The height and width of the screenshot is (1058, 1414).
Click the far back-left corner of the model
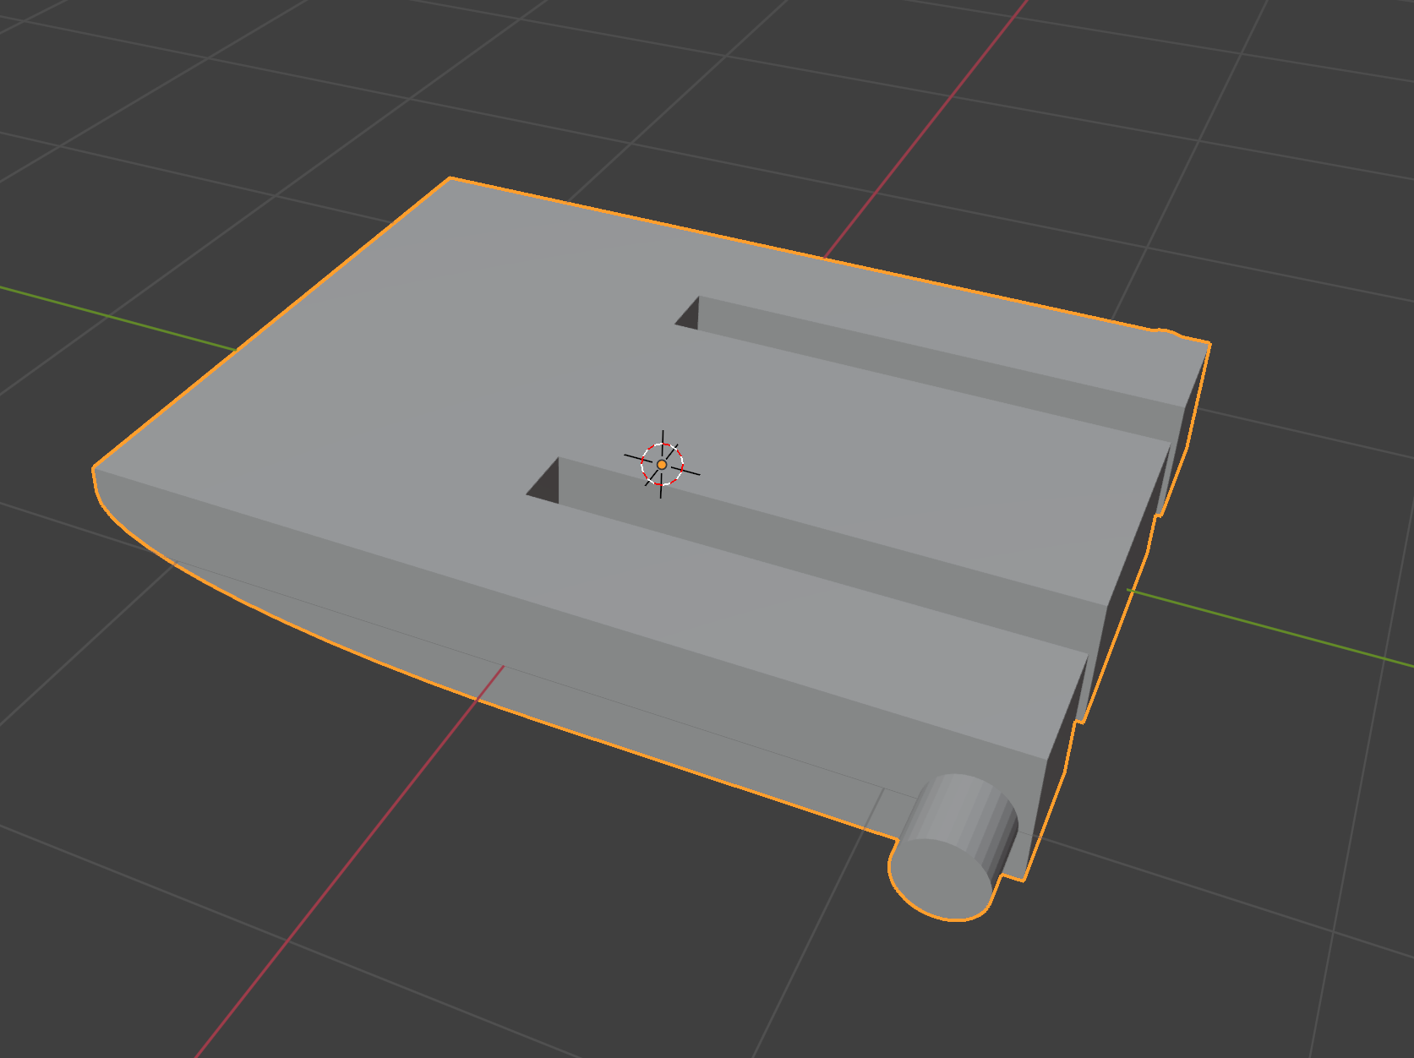point(450,178)
